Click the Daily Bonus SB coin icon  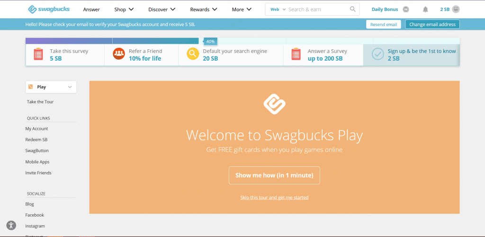tap(406, 9)
